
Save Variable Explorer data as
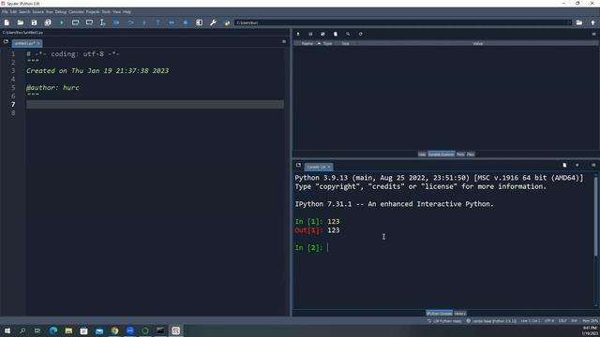pyautogui.click(x=322, y=34)
